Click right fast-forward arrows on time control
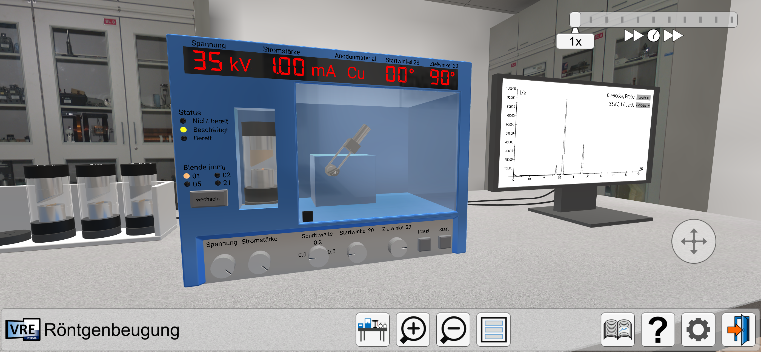This screenshot has height=352, width=761. 673,36
